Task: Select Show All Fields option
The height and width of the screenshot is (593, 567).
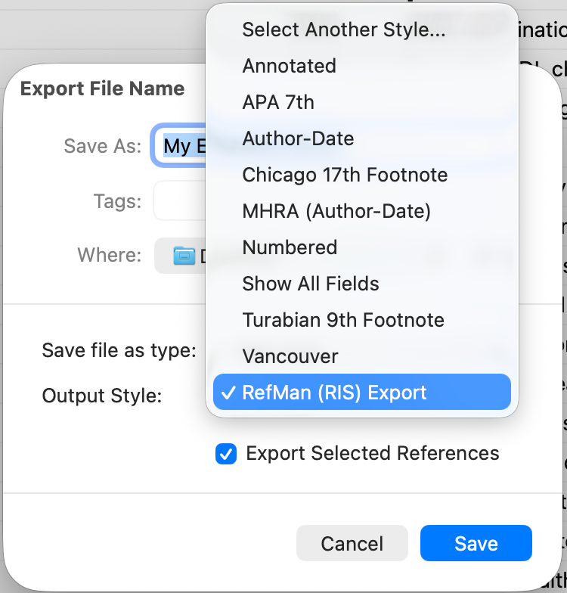Action: [x=311, y=284]
